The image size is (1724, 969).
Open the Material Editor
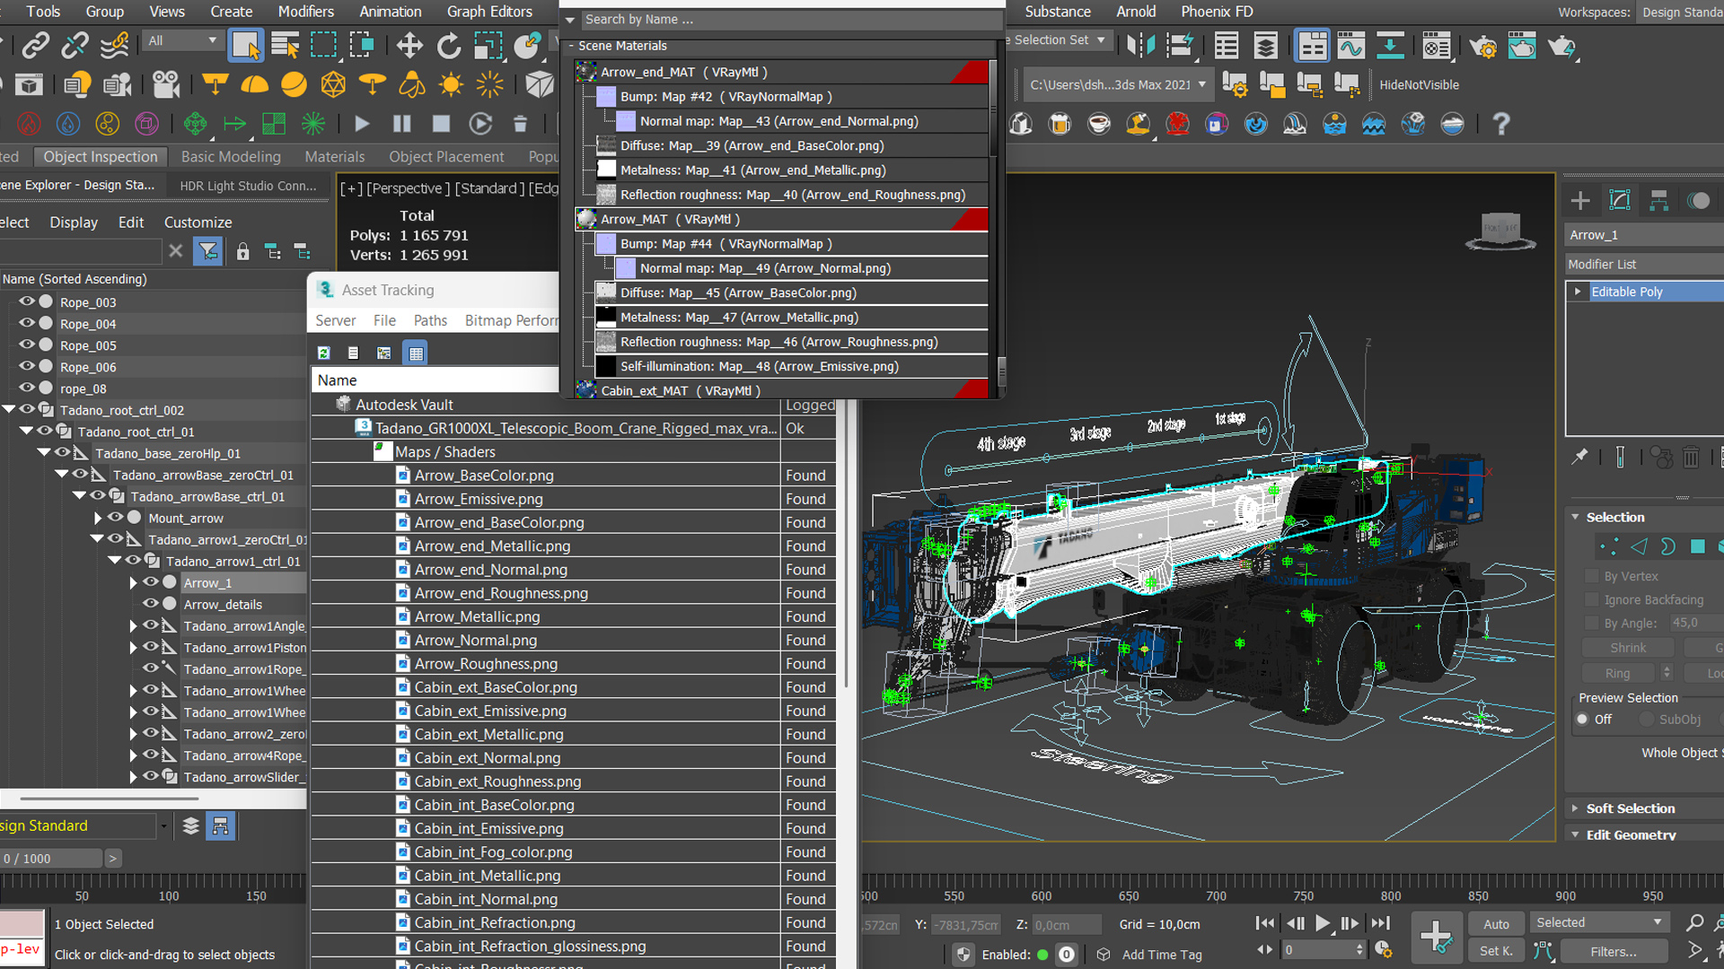[1437, 45]
